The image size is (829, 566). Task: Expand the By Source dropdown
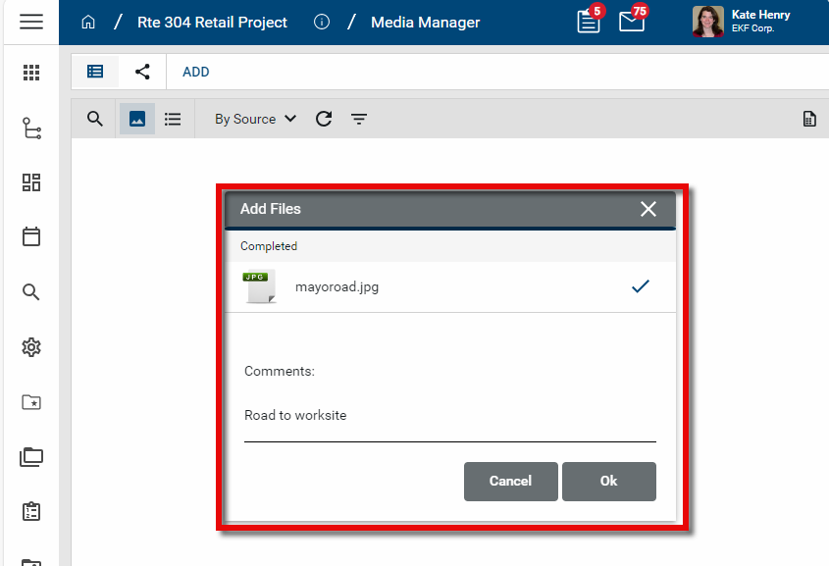click(255, 119)
